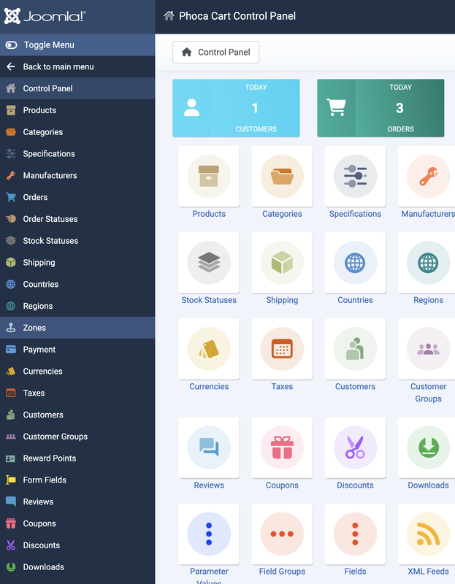Open the Customers icon tile
The image size is (455, 584).
tap(355, 349)
